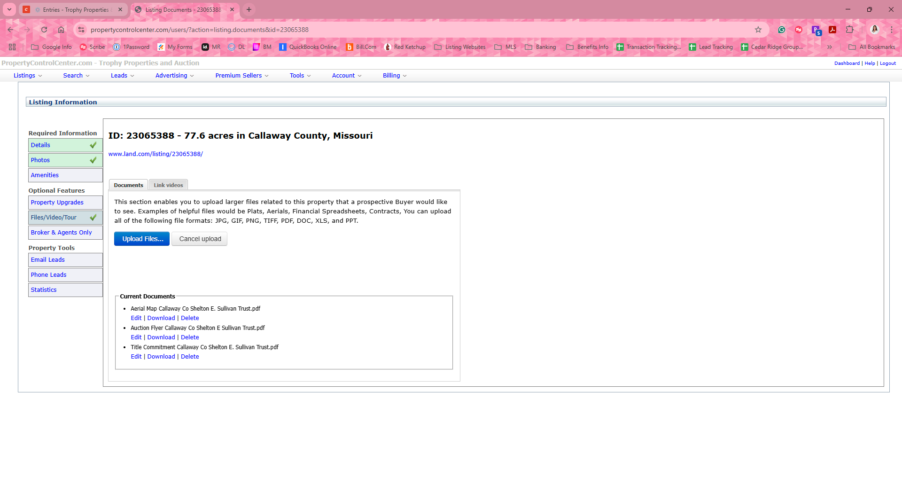The image size is (902, 485).
Task: Bookmark this page with the star icon
Action: (x=758, y=30)
